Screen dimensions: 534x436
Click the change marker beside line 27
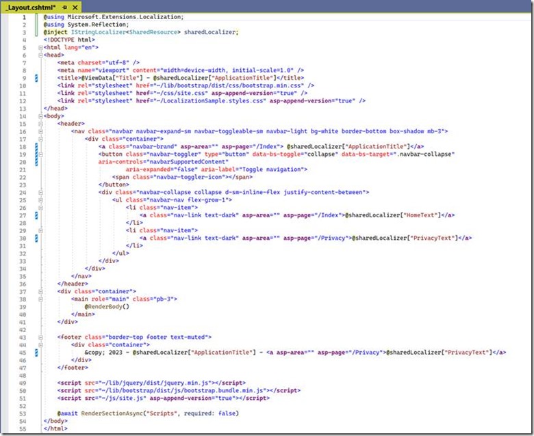coord(36,215)
